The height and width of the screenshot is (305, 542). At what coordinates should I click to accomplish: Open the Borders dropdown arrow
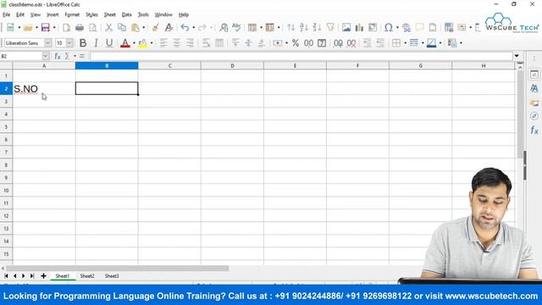[405, 43]
